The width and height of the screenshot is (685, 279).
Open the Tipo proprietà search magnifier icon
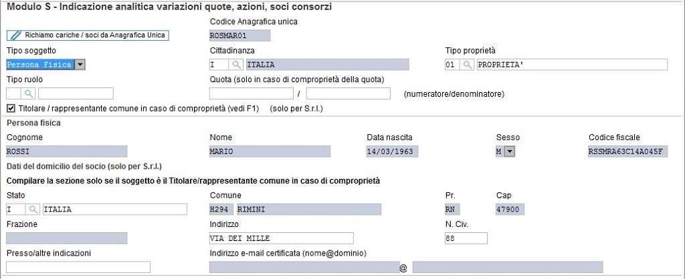click(467, 65)
